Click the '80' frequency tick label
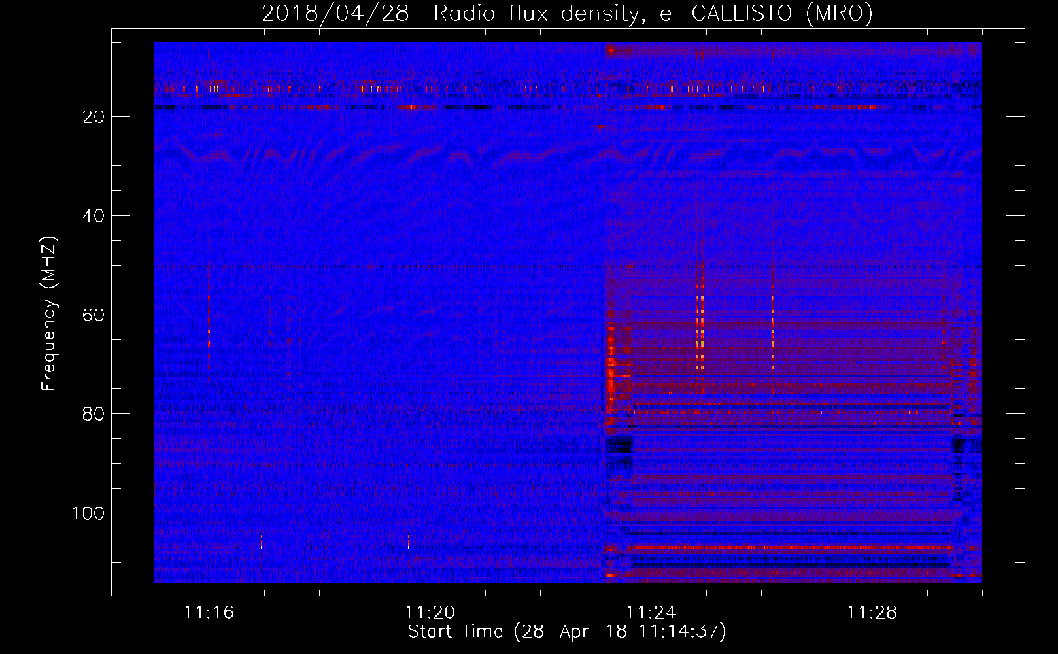1058x654 pixels. [94, 414]
